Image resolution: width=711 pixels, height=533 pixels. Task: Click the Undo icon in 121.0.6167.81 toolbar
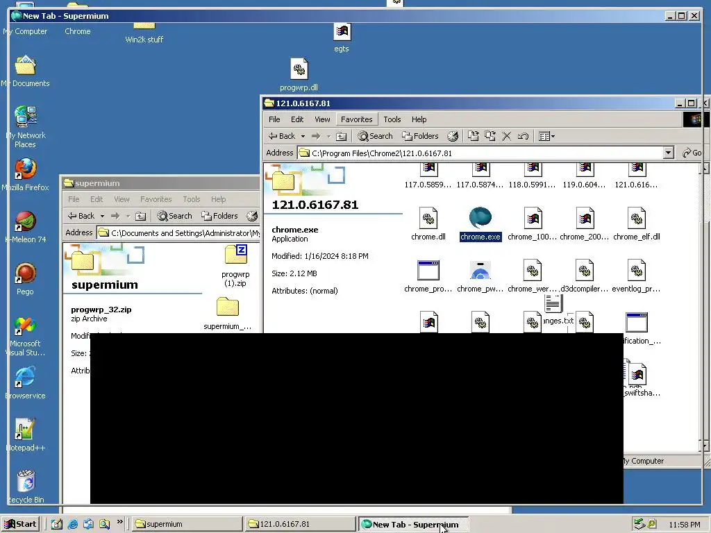tap(523, 136)
